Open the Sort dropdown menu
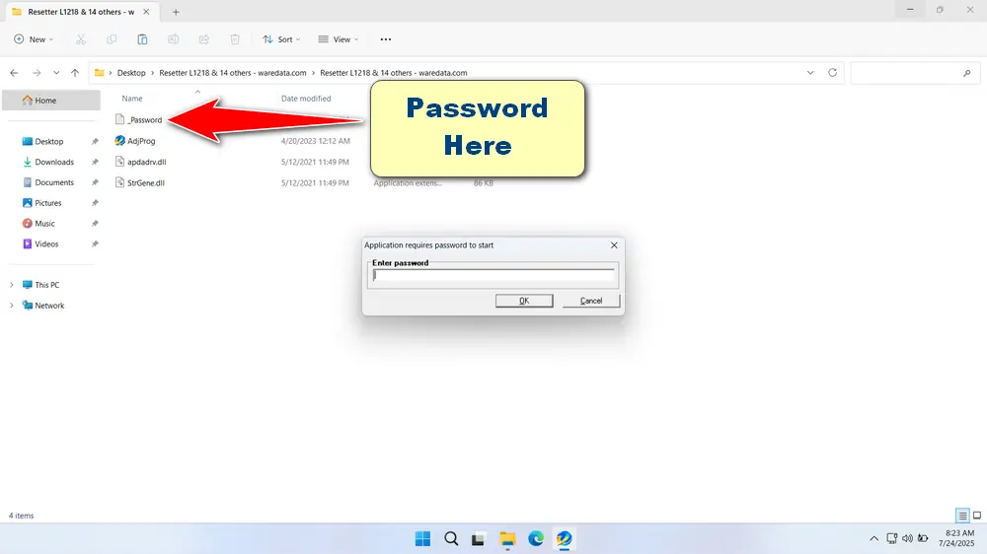The height and width of the screenshot is (554, 987). pos(281,39)
